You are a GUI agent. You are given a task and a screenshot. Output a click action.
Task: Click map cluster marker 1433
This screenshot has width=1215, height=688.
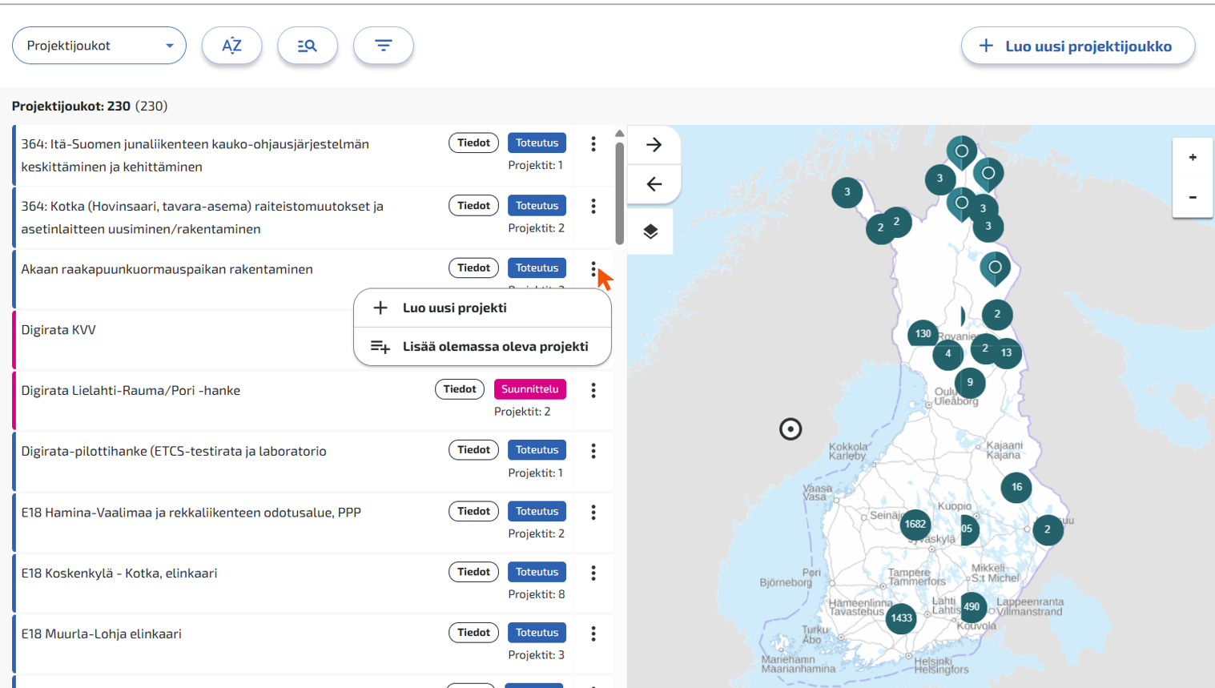pyautogui.click(x=902, y=618)
